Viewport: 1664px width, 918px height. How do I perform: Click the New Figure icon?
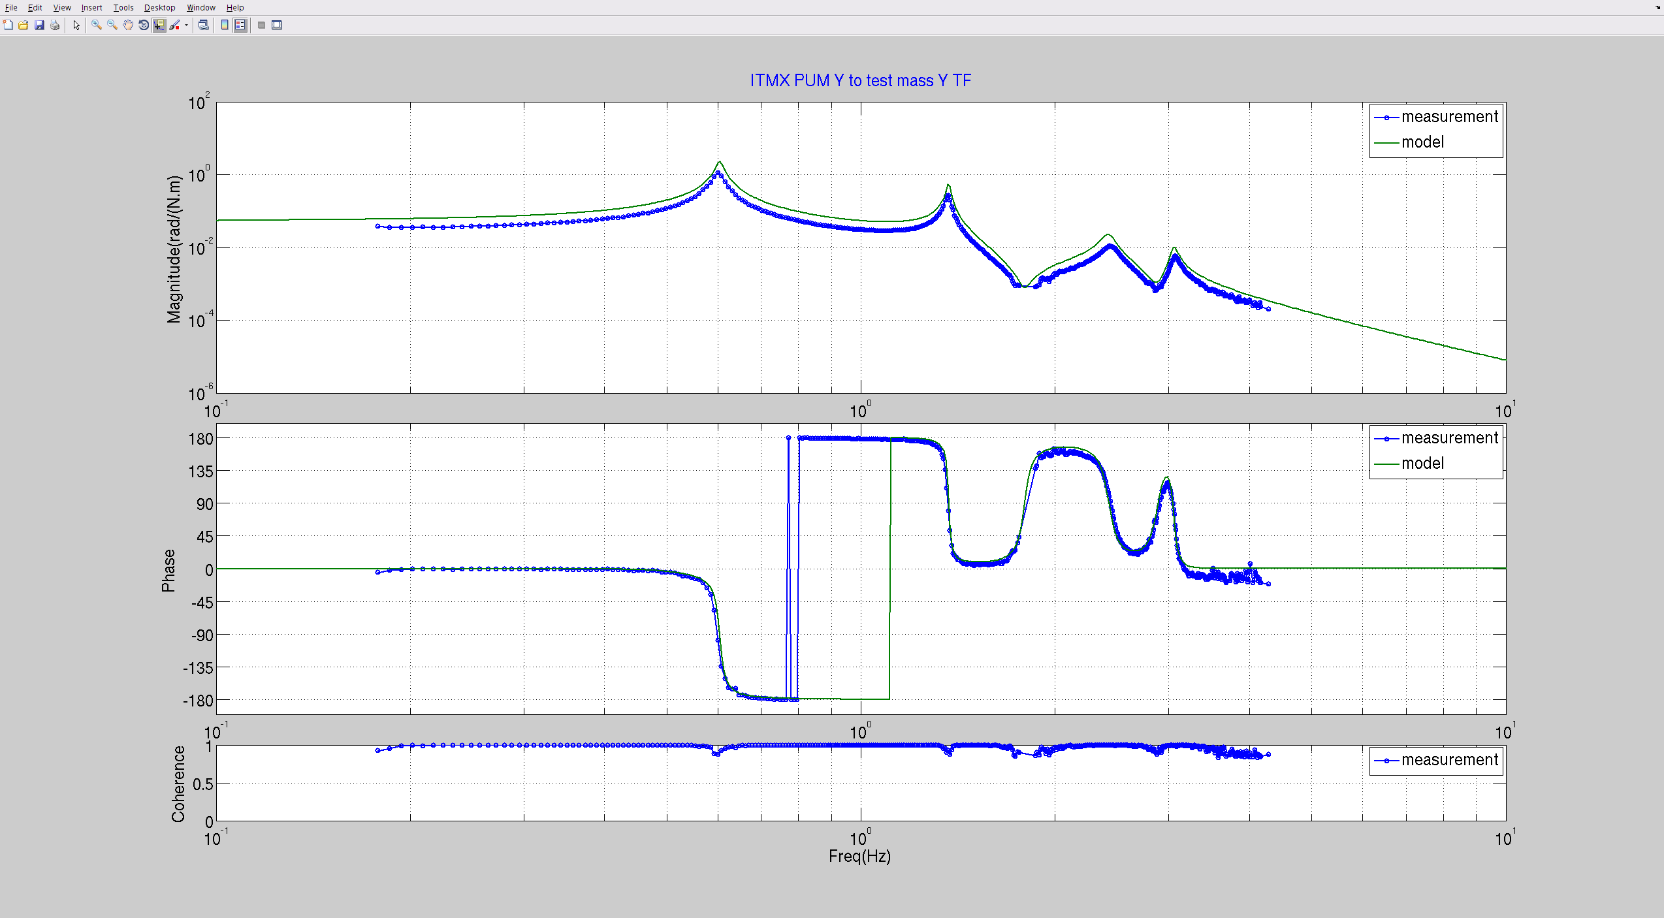click(x=8, y=25)
